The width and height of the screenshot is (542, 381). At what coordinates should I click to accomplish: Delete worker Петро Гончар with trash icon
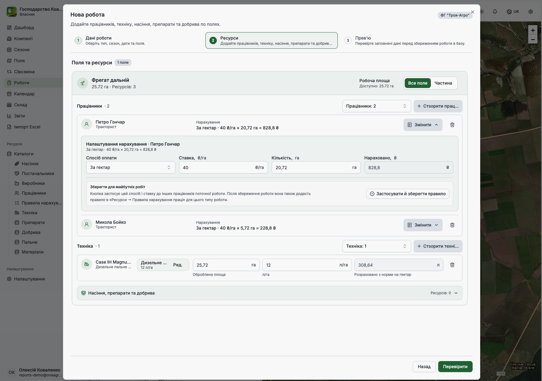click(x=452, y=125)
